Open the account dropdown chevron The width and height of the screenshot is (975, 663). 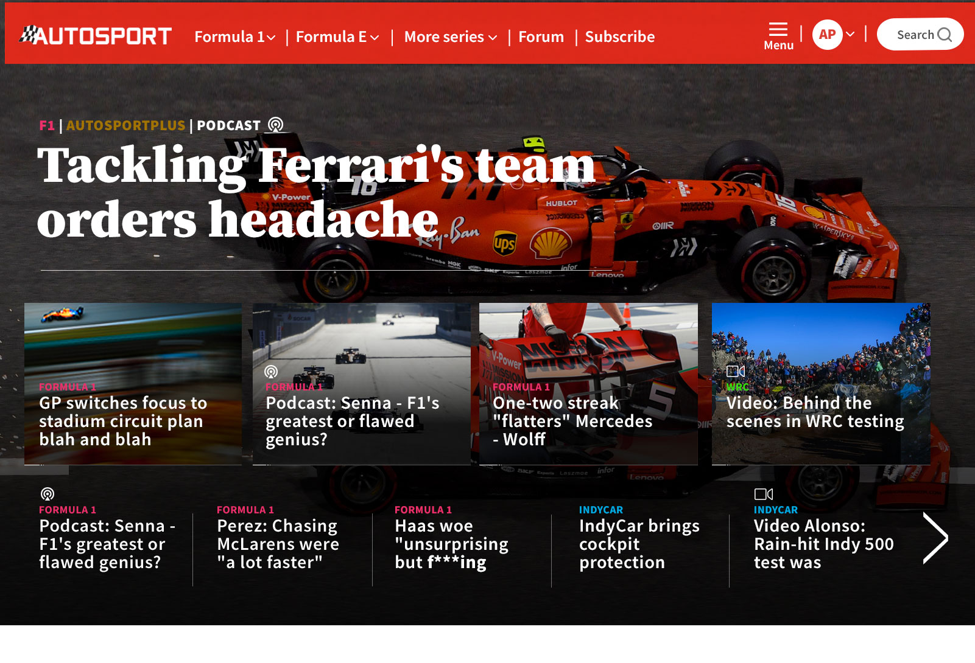[850, 34]
